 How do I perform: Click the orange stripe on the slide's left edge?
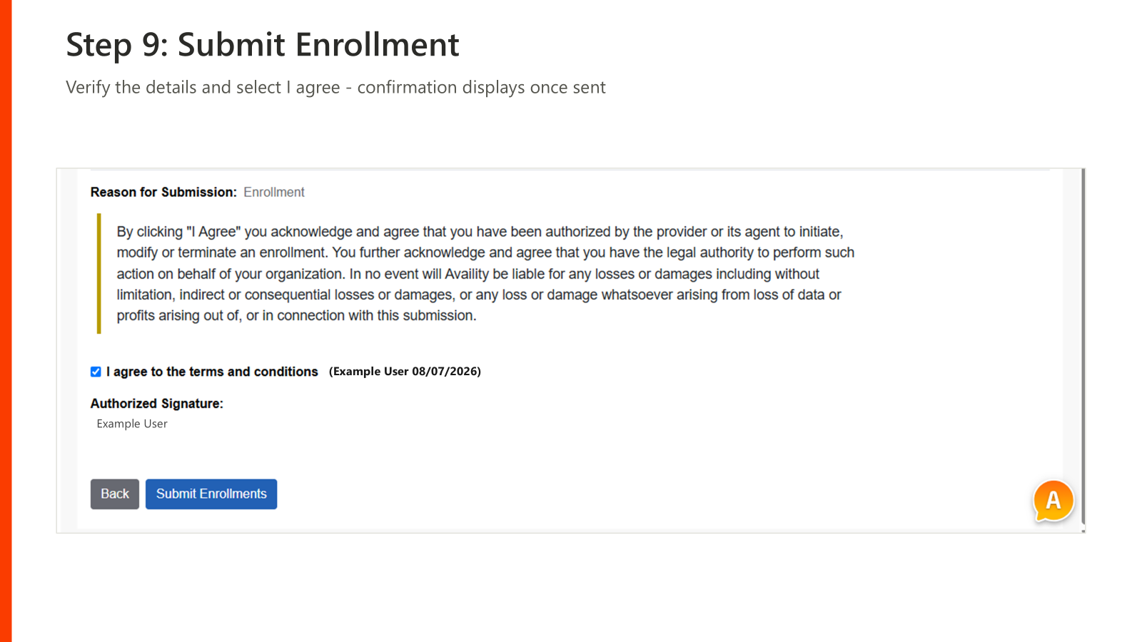click(6, 321)
